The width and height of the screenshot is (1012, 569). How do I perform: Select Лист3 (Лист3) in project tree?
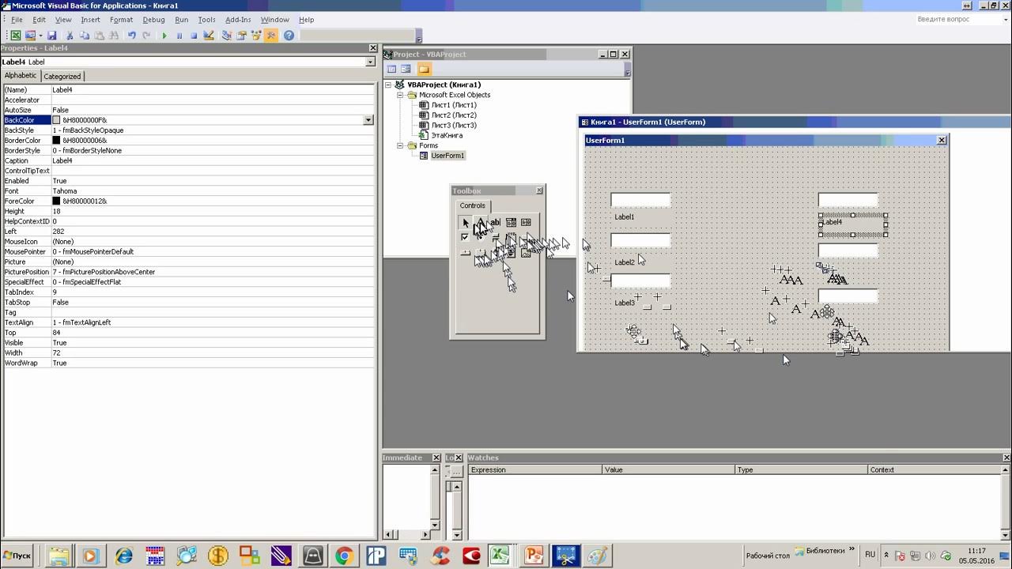pyautogui.click(x=453, y=125)
